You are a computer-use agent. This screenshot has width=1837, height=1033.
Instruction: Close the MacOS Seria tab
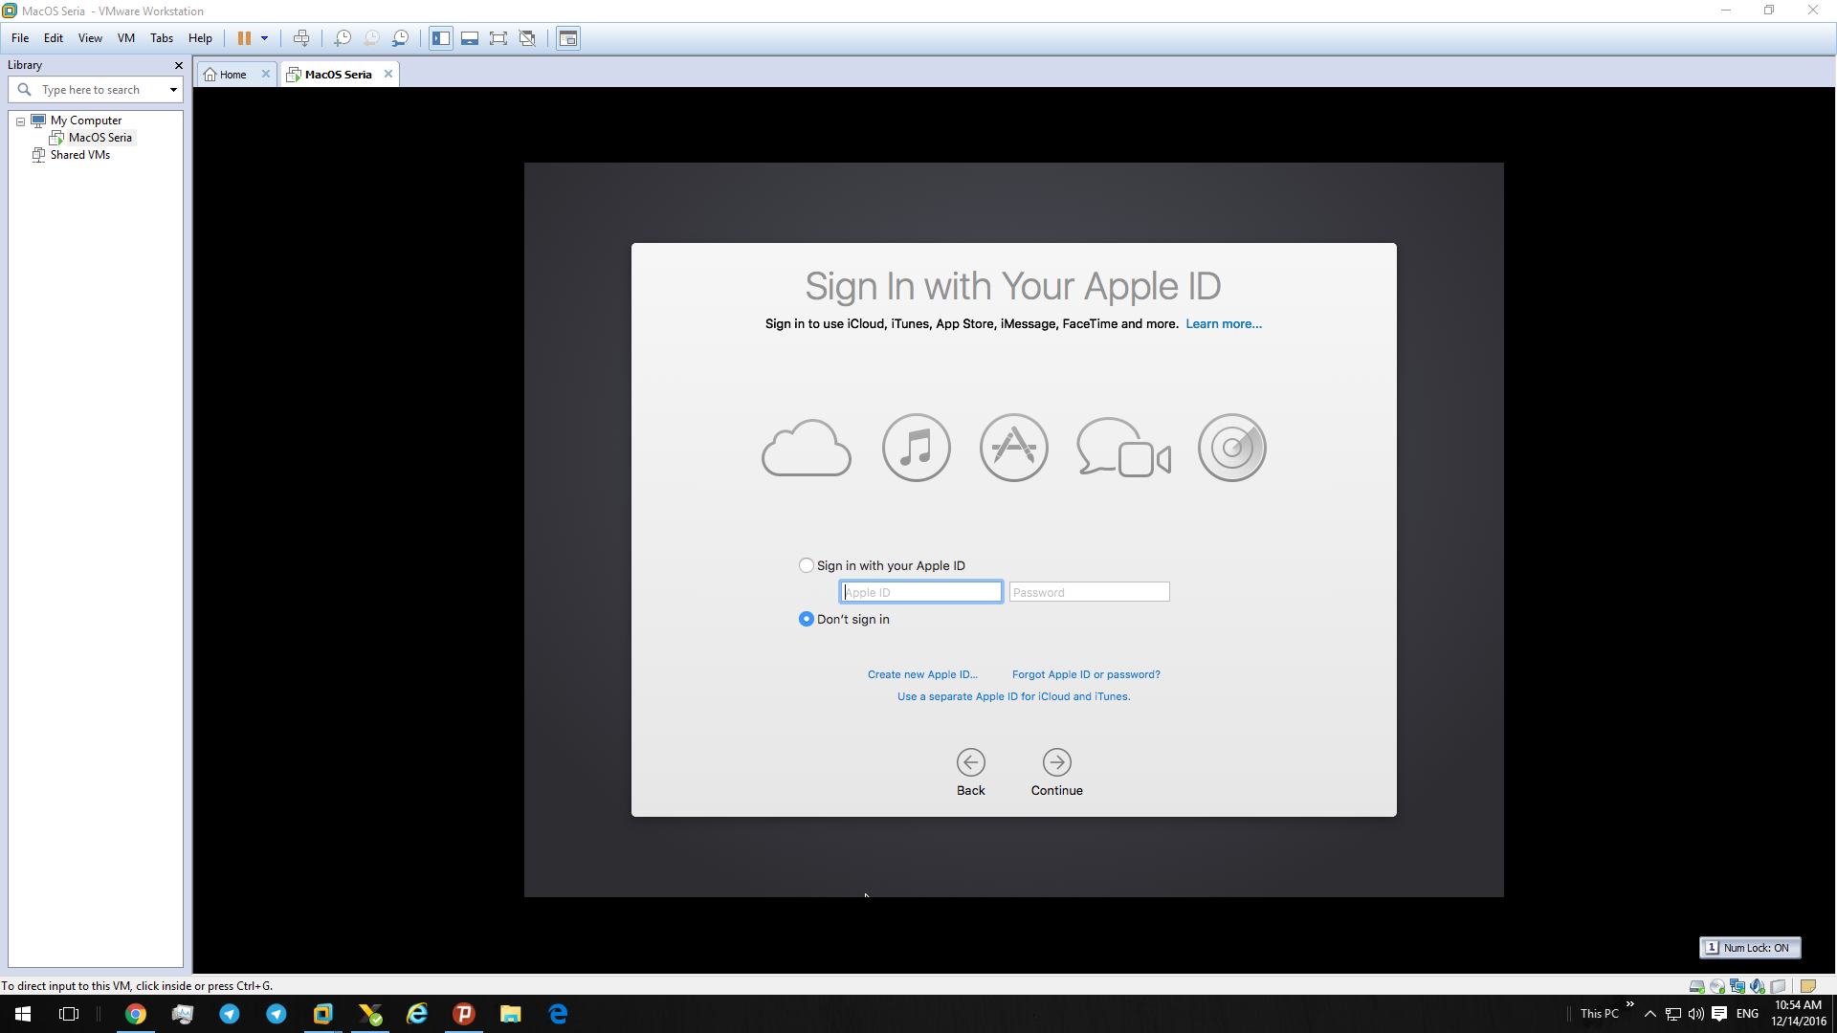(388, 74)
